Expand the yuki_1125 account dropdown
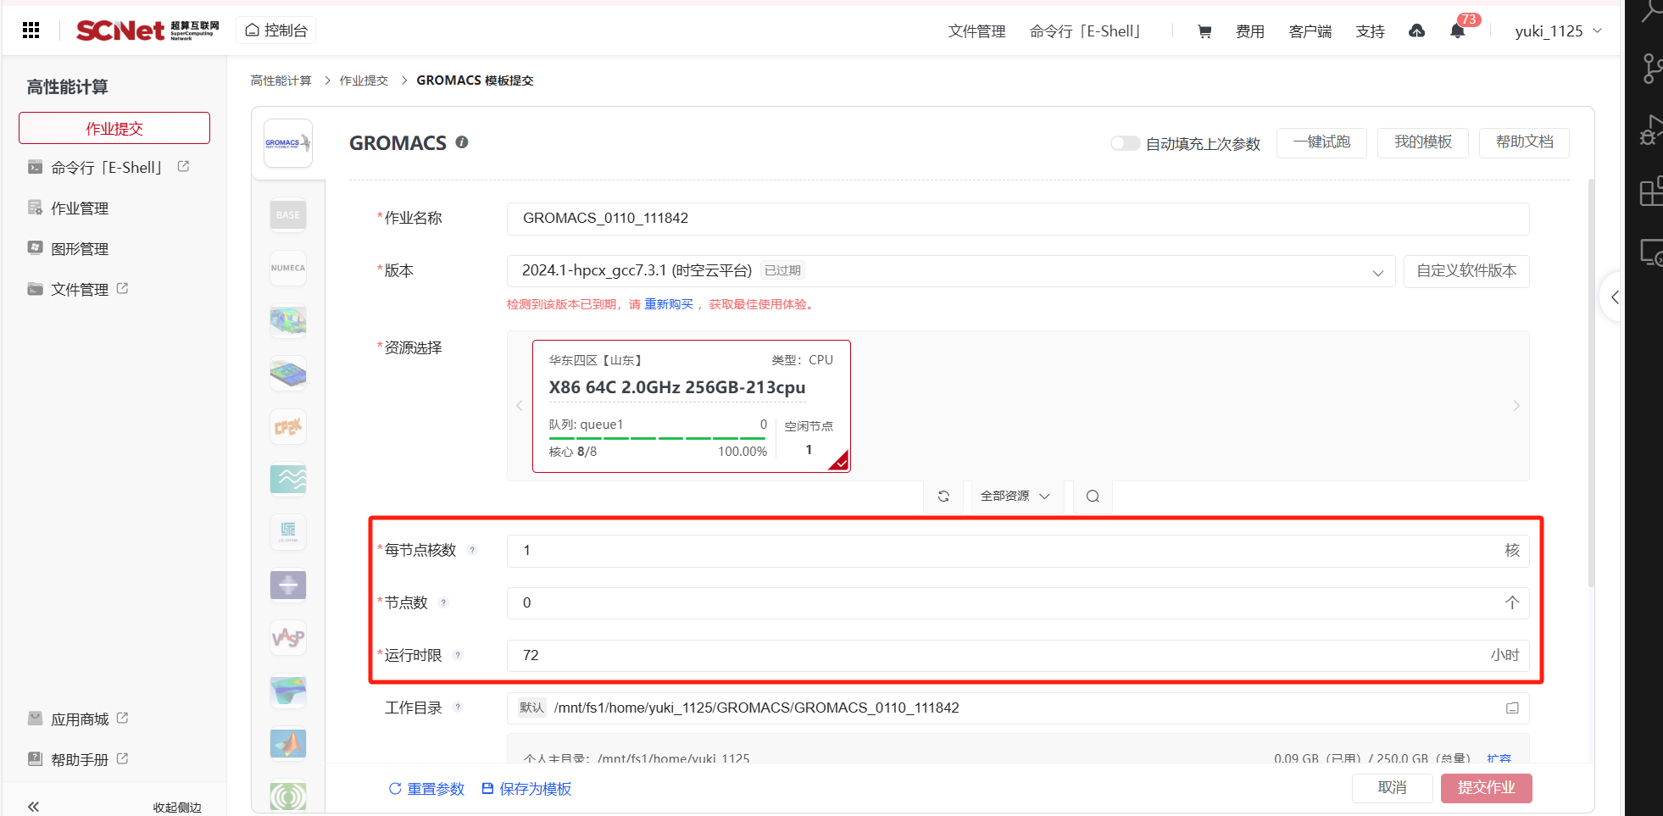Image resolution: width=1663 pixels, height=816 pixels. [1558, 31]
